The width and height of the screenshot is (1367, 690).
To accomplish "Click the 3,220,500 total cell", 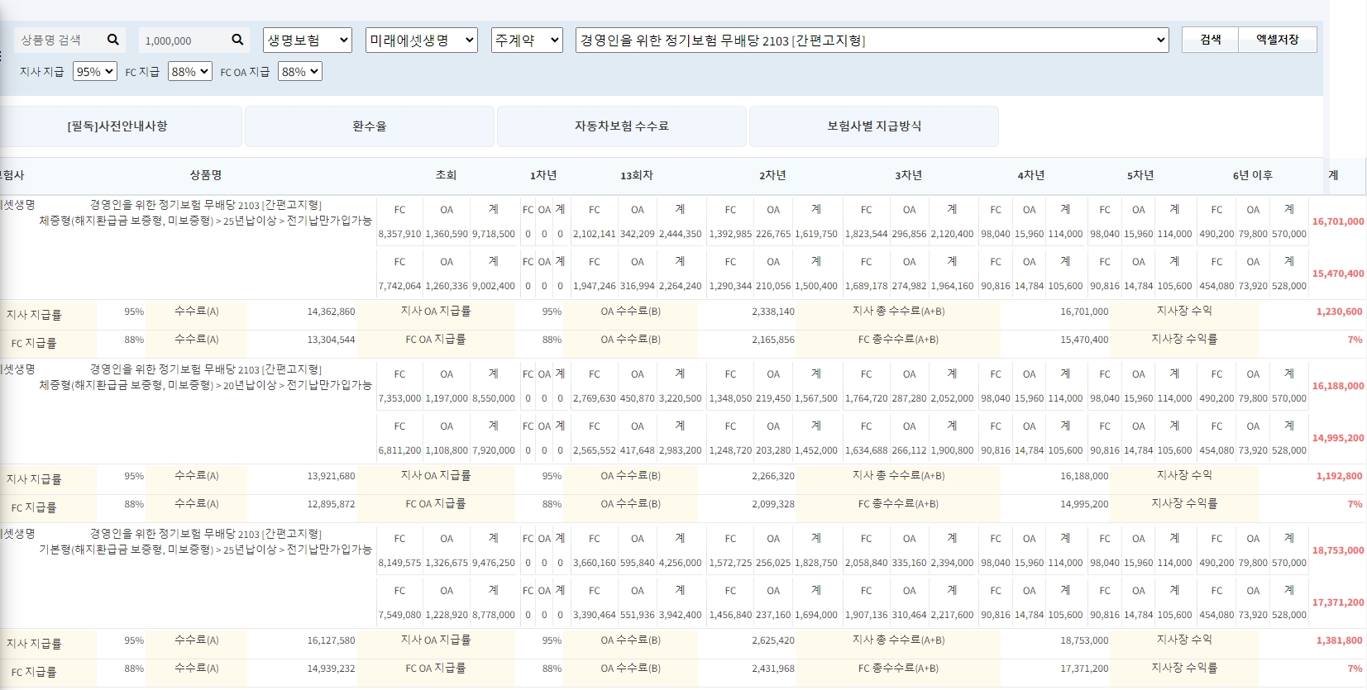I will click(681, 398).
